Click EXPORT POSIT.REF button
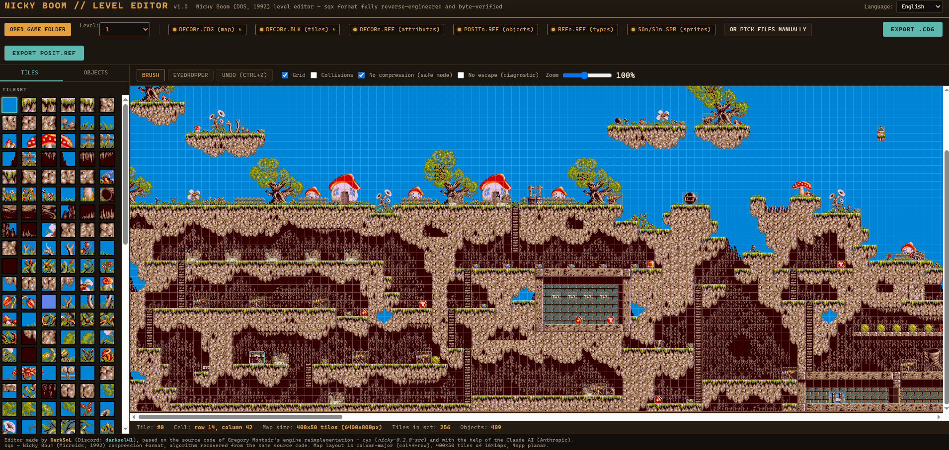 coord(44,53)
